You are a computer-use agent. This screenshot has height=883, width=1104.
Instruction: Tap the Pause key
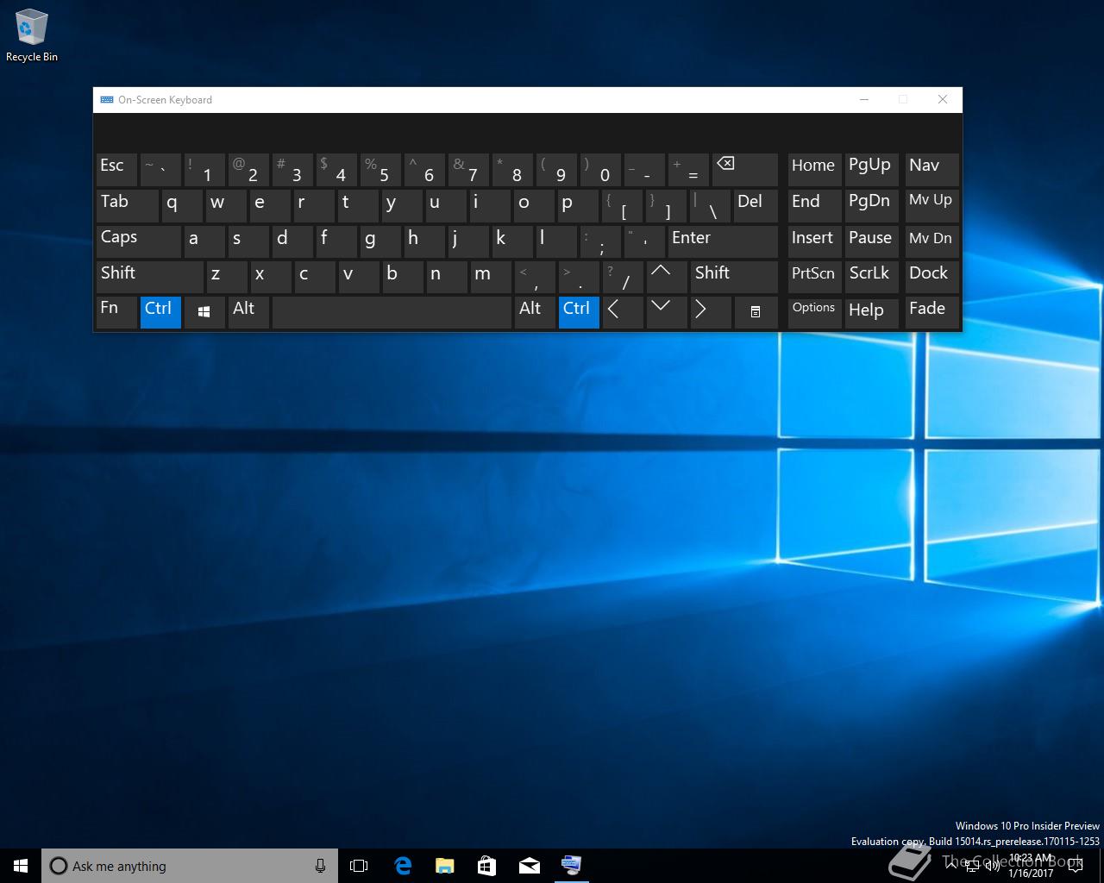[x=873, y=241]
